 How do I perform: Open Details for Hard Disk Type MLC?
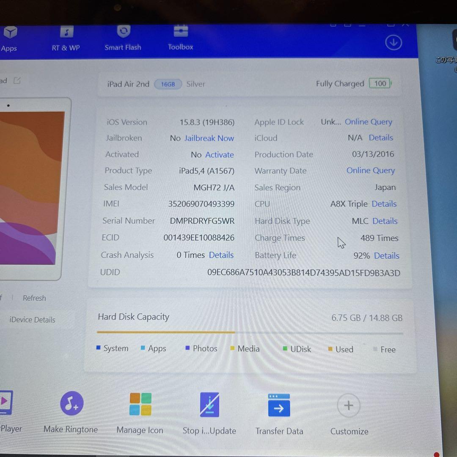[385, 221]
